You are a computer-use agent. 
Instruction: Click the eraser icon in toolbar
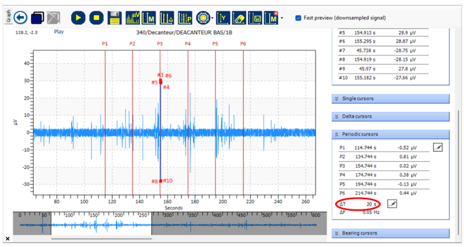pyautogui.click(x=240, y=17)
